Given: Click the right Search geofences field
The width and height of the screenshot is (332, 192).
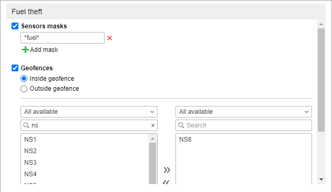Looking at the screenshot, I should coord(244,125).
